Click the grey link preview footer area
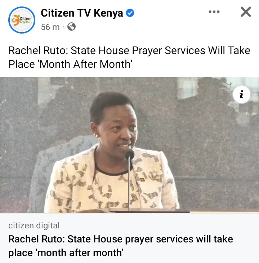259x263 pixels. point(130,238)
